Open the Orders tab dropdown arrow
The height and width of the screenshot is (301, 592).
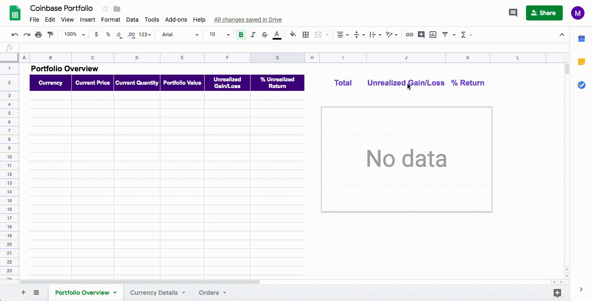point(225,293)
